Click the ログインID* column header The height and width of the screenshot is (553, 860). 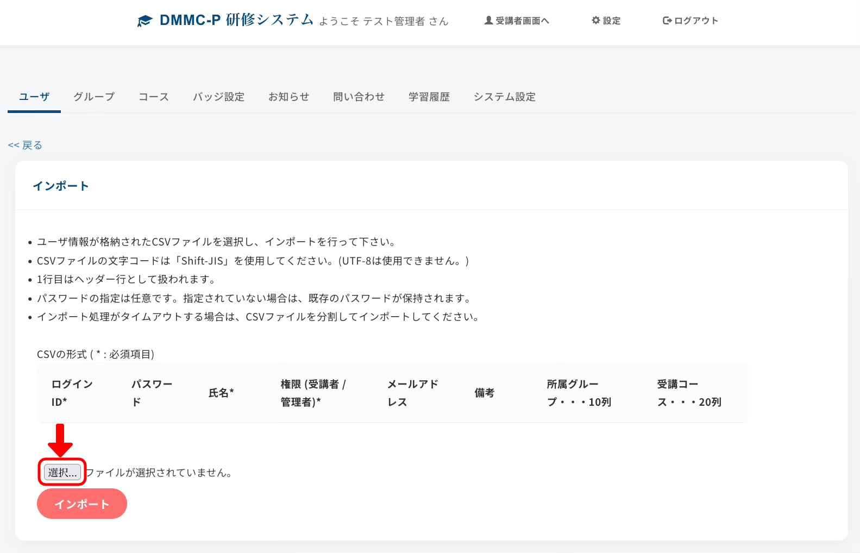tap(72, 393)
